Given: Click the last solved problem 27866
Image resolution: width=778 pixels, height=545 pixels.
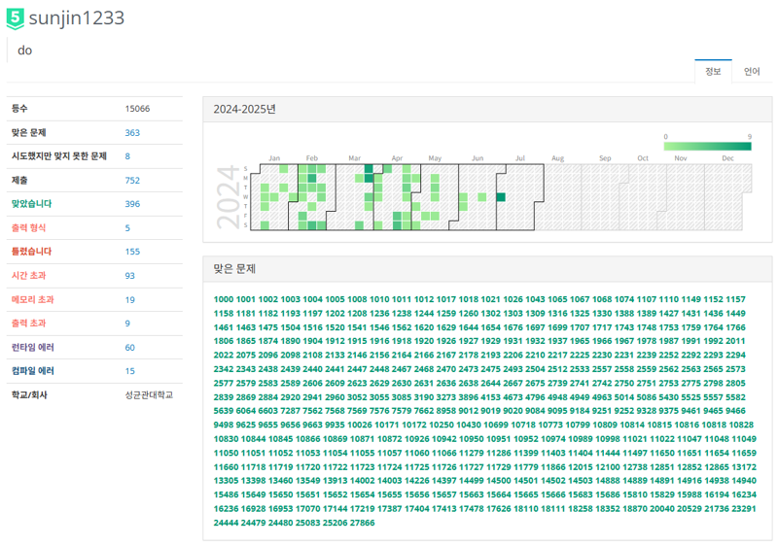Looking at the screenshot, I should (x=362, y=523).
